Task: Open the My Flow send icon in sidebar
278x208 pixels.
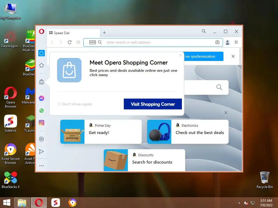Action: (x=41, y=152)
